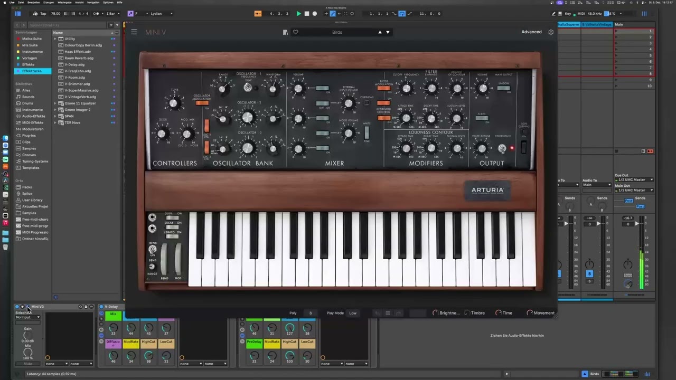Open the Optionen menu

point(108,2)
